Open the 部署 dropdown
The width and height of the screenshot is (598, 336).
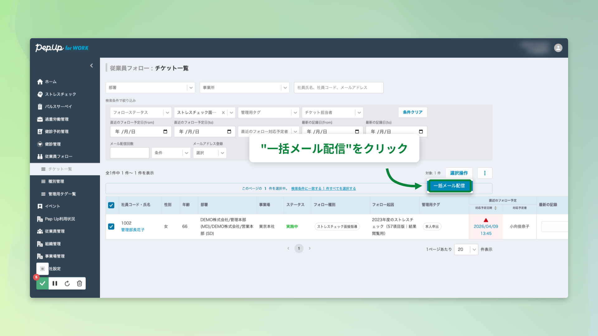point(150,88)
